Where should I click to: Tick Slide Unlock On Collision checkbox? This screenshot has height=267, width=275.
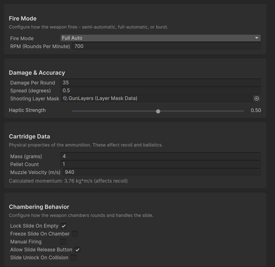[x=74, y=258]
